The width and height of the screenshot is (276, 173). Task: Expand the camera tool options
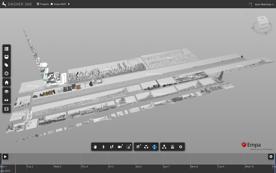(x=120, y=147)
